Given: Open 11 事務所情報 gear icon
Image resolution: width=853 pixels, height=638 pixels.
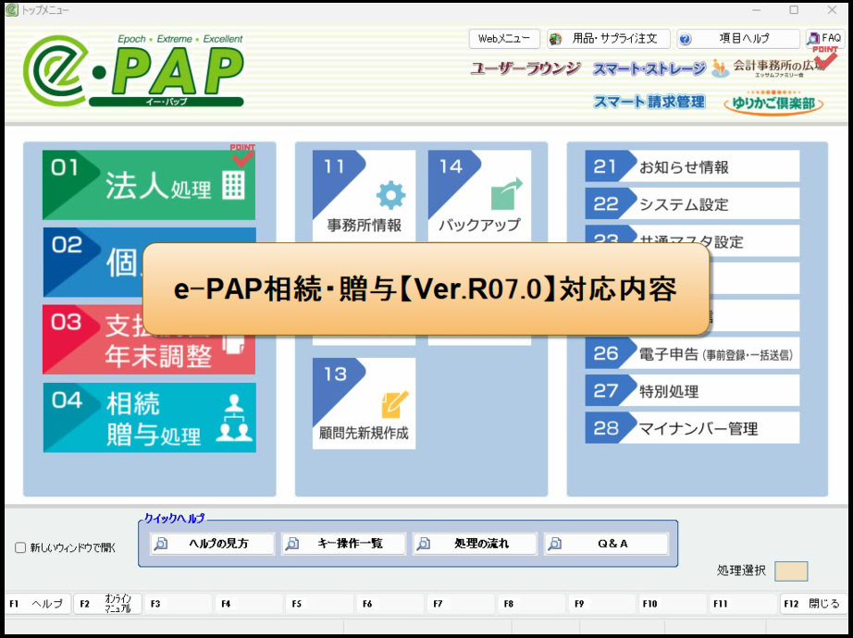Looking at the screenshot, I should 390,196.
